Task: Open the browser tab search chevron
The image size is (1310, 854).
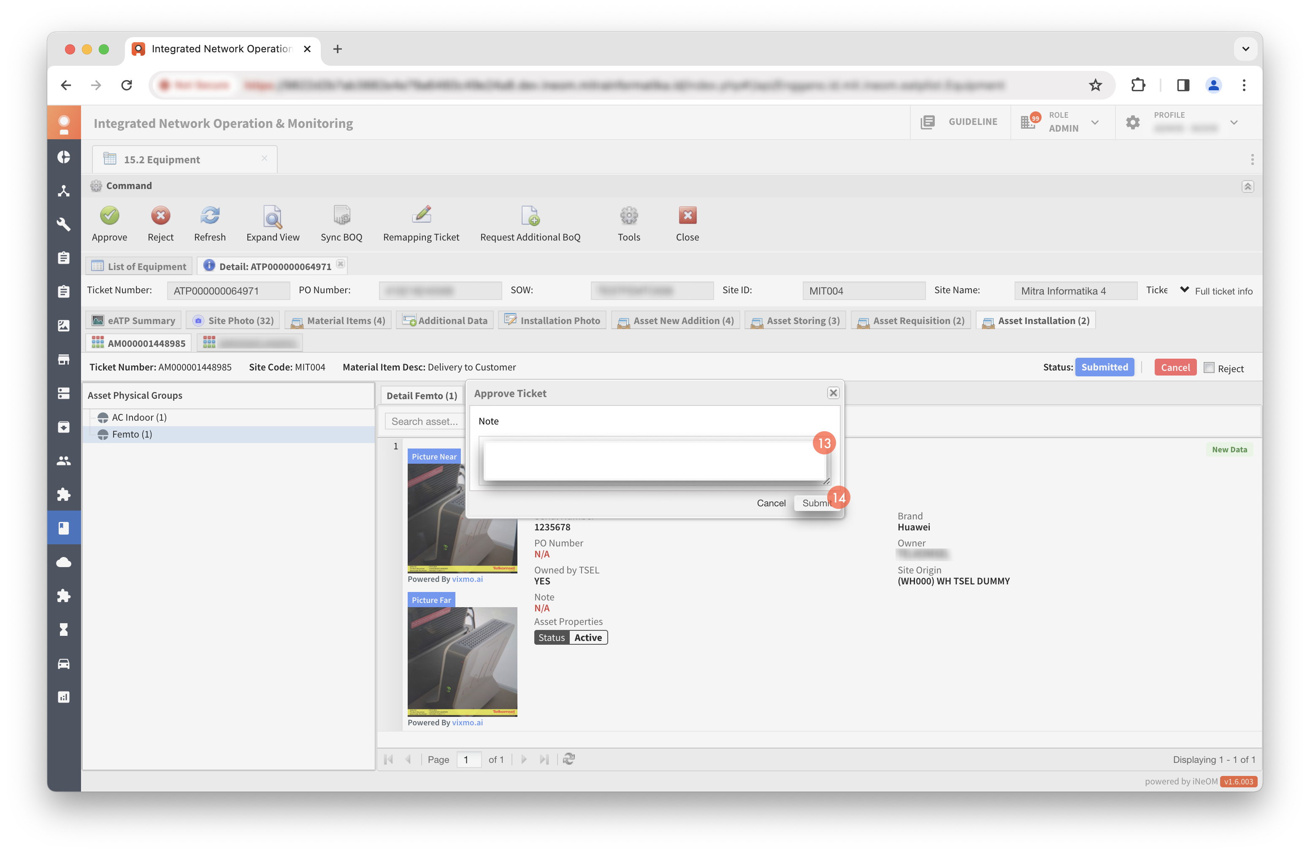Action: click(x=1245, y=49)
